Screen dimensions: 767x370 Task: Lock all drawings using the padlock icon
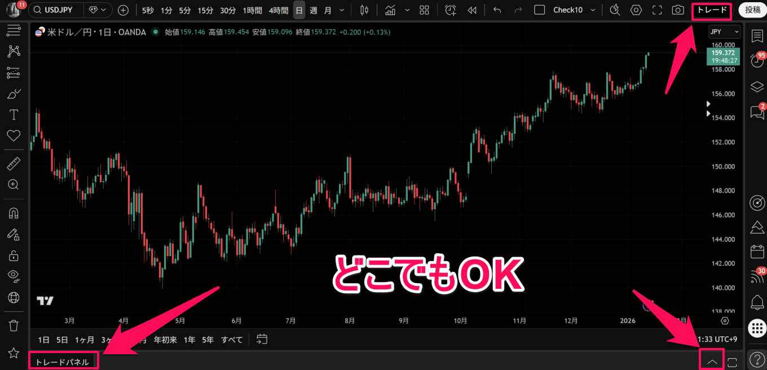(14, 256)
